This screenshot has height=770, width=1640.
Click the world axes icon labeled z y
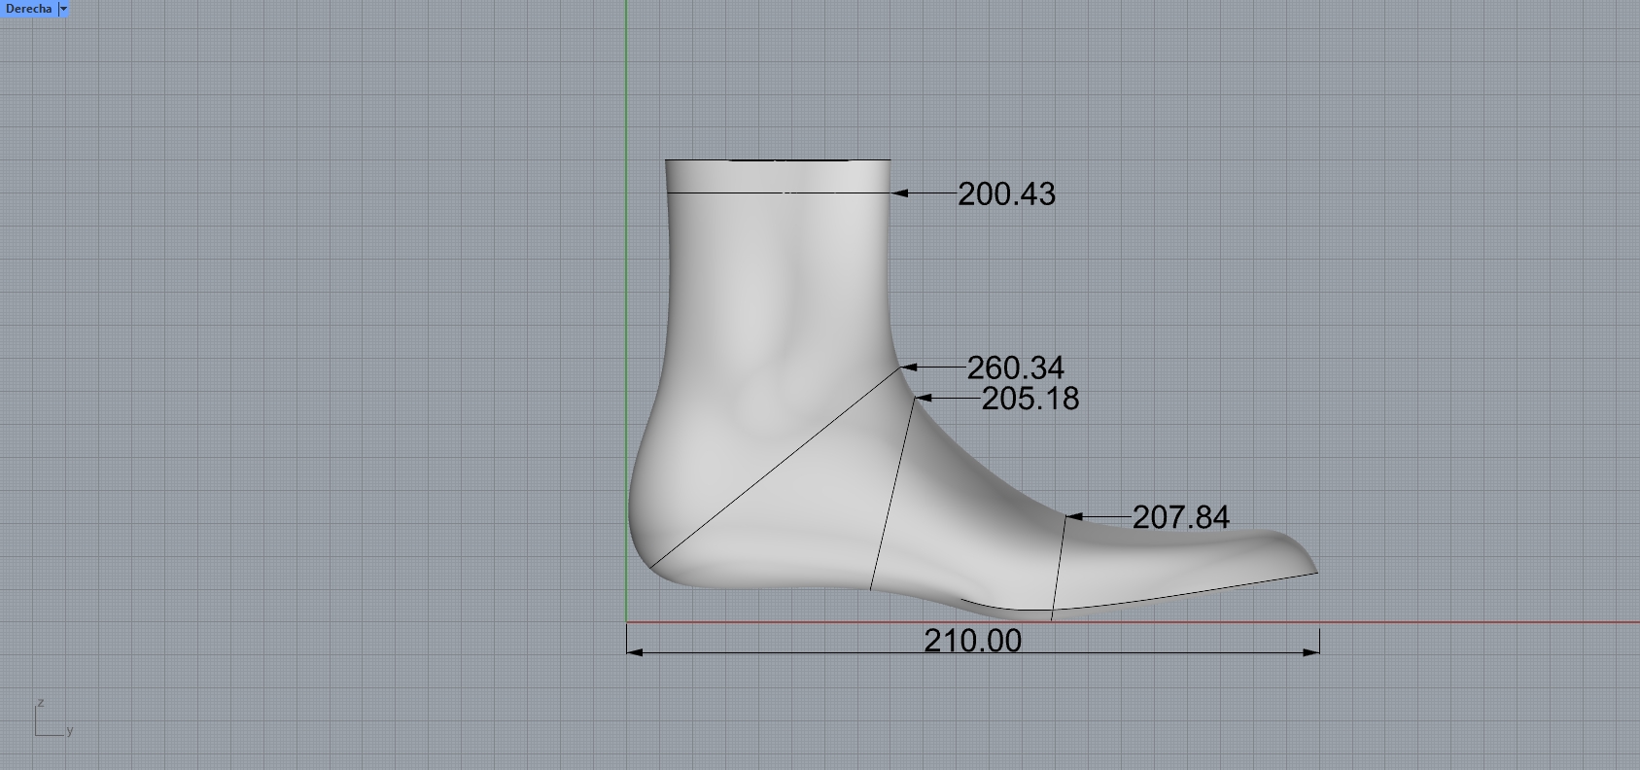point(53,717)
